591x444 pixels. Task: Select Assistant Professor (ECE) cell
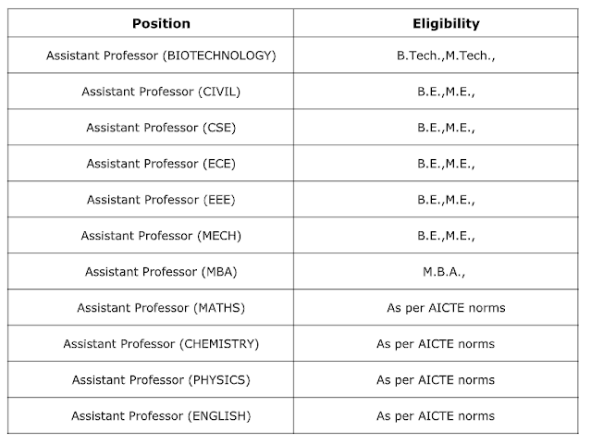[151, 163]
